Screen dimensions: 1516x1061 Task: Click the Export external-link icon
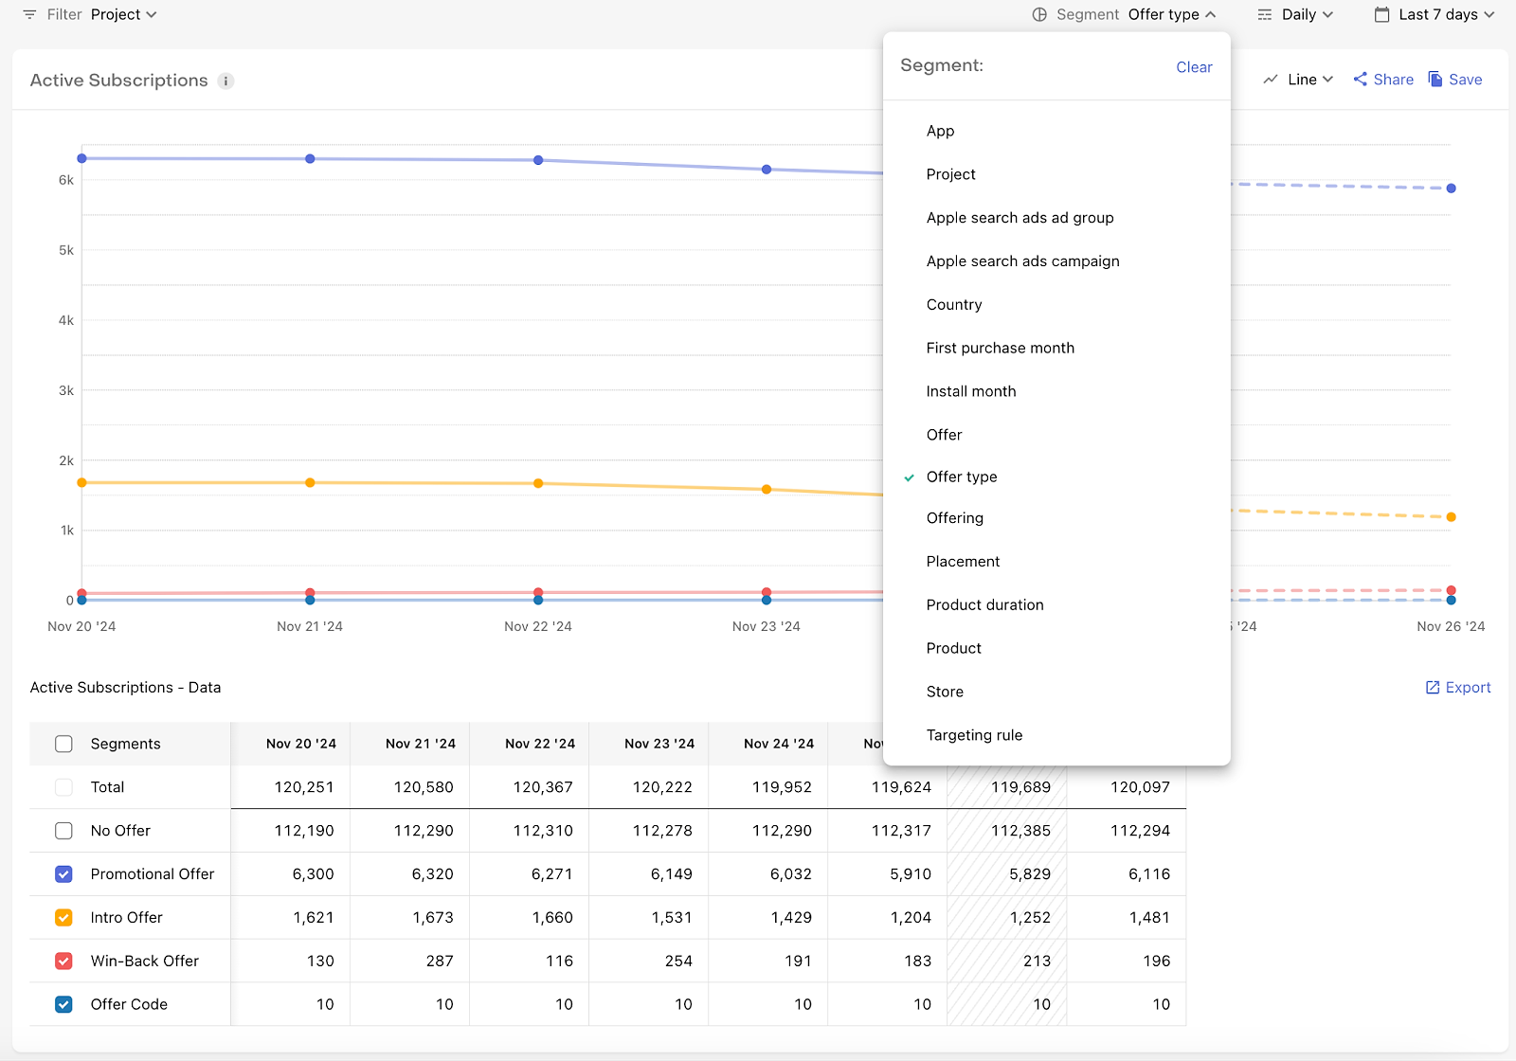coord(1433,688)
